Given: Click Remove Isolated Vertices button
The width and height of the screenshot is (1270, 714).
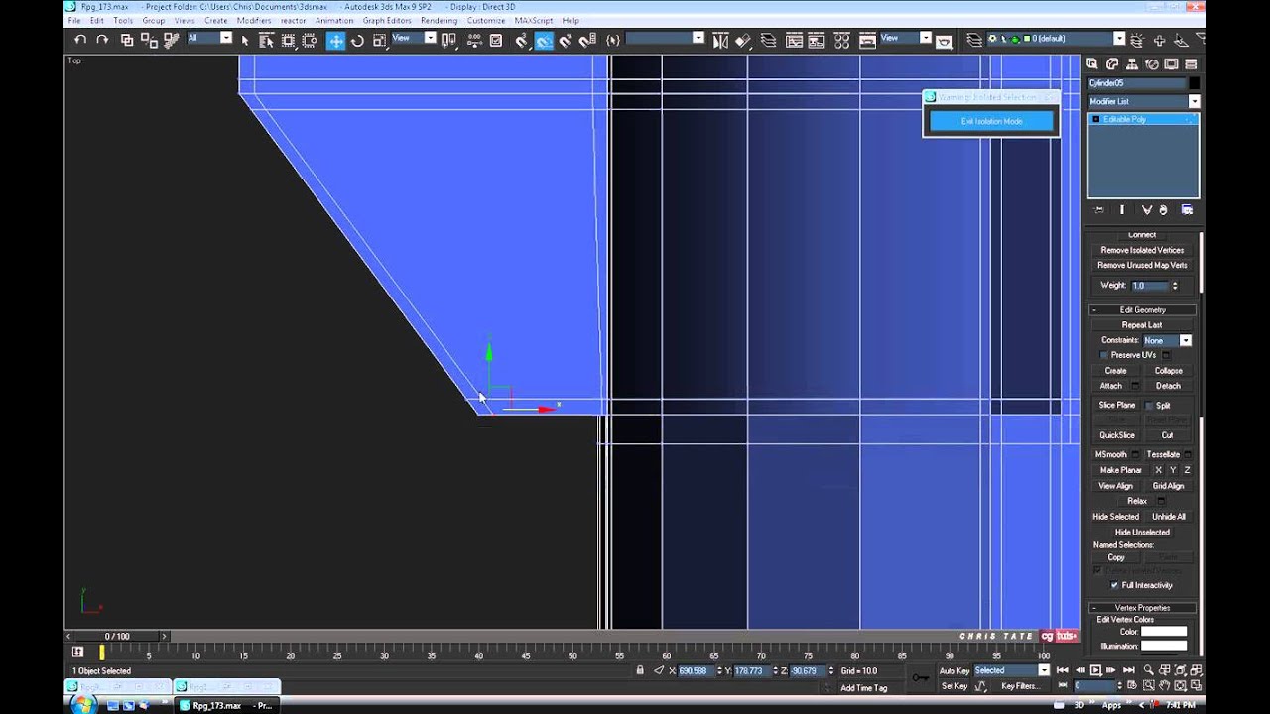Looking at the screenshot, I should click(1142, 250).
